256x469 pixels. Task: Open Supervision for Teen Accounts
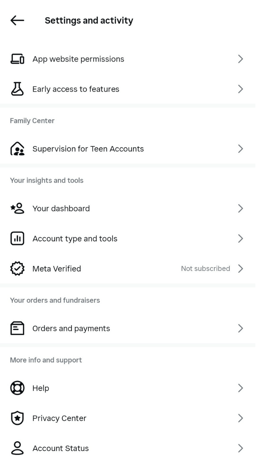pyautogui.click(x=88, y=149)
